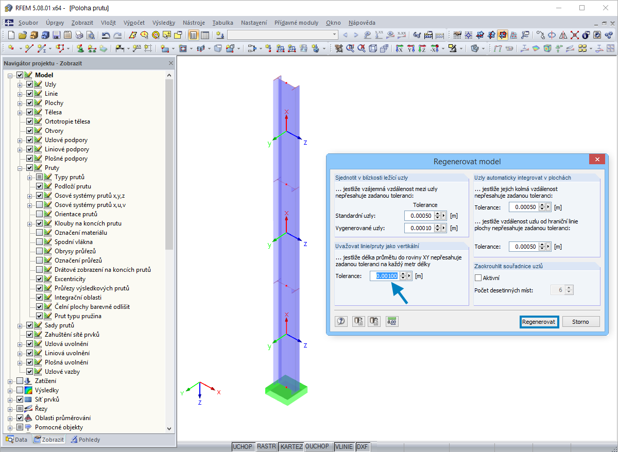Expand the Typy prutů node
618x452 pixels.
30,177
